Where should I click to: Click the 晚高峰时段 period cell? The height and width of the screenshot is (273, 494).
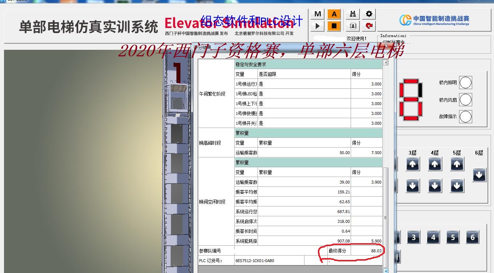point(216,143)
